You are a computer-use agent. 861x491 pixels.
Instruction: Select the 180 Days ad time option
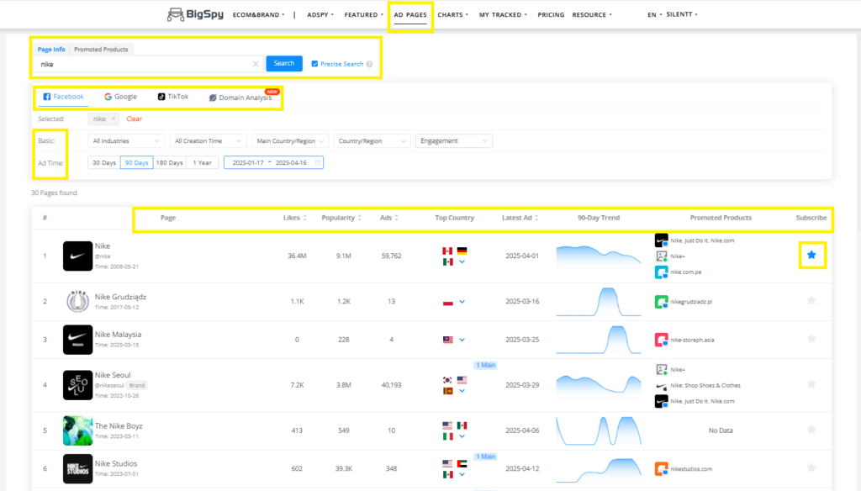169,162
